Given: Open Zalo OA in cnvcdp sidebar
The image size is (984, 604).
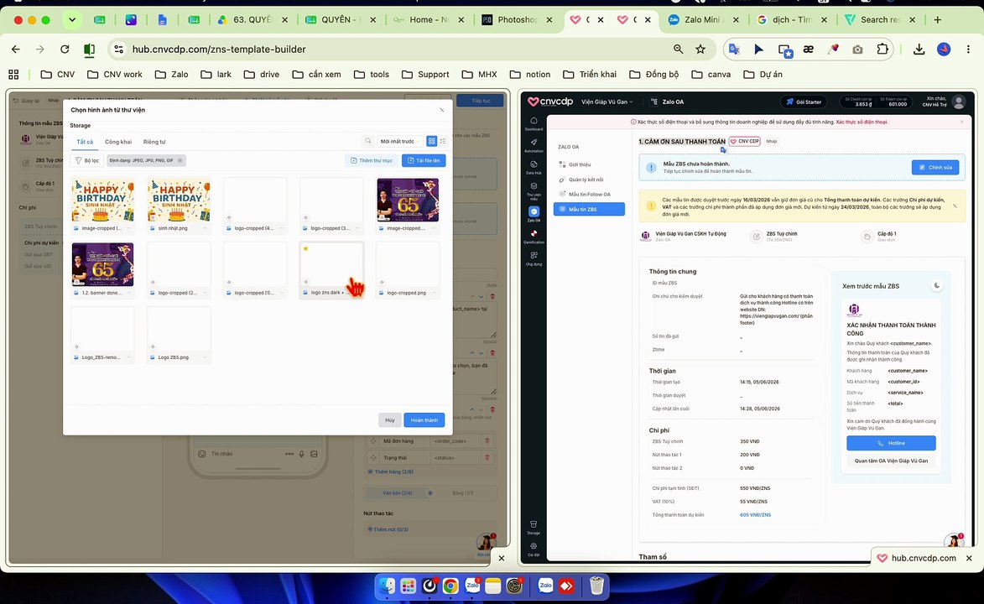Looking at the screenshot, I should [x=534, y=214].
